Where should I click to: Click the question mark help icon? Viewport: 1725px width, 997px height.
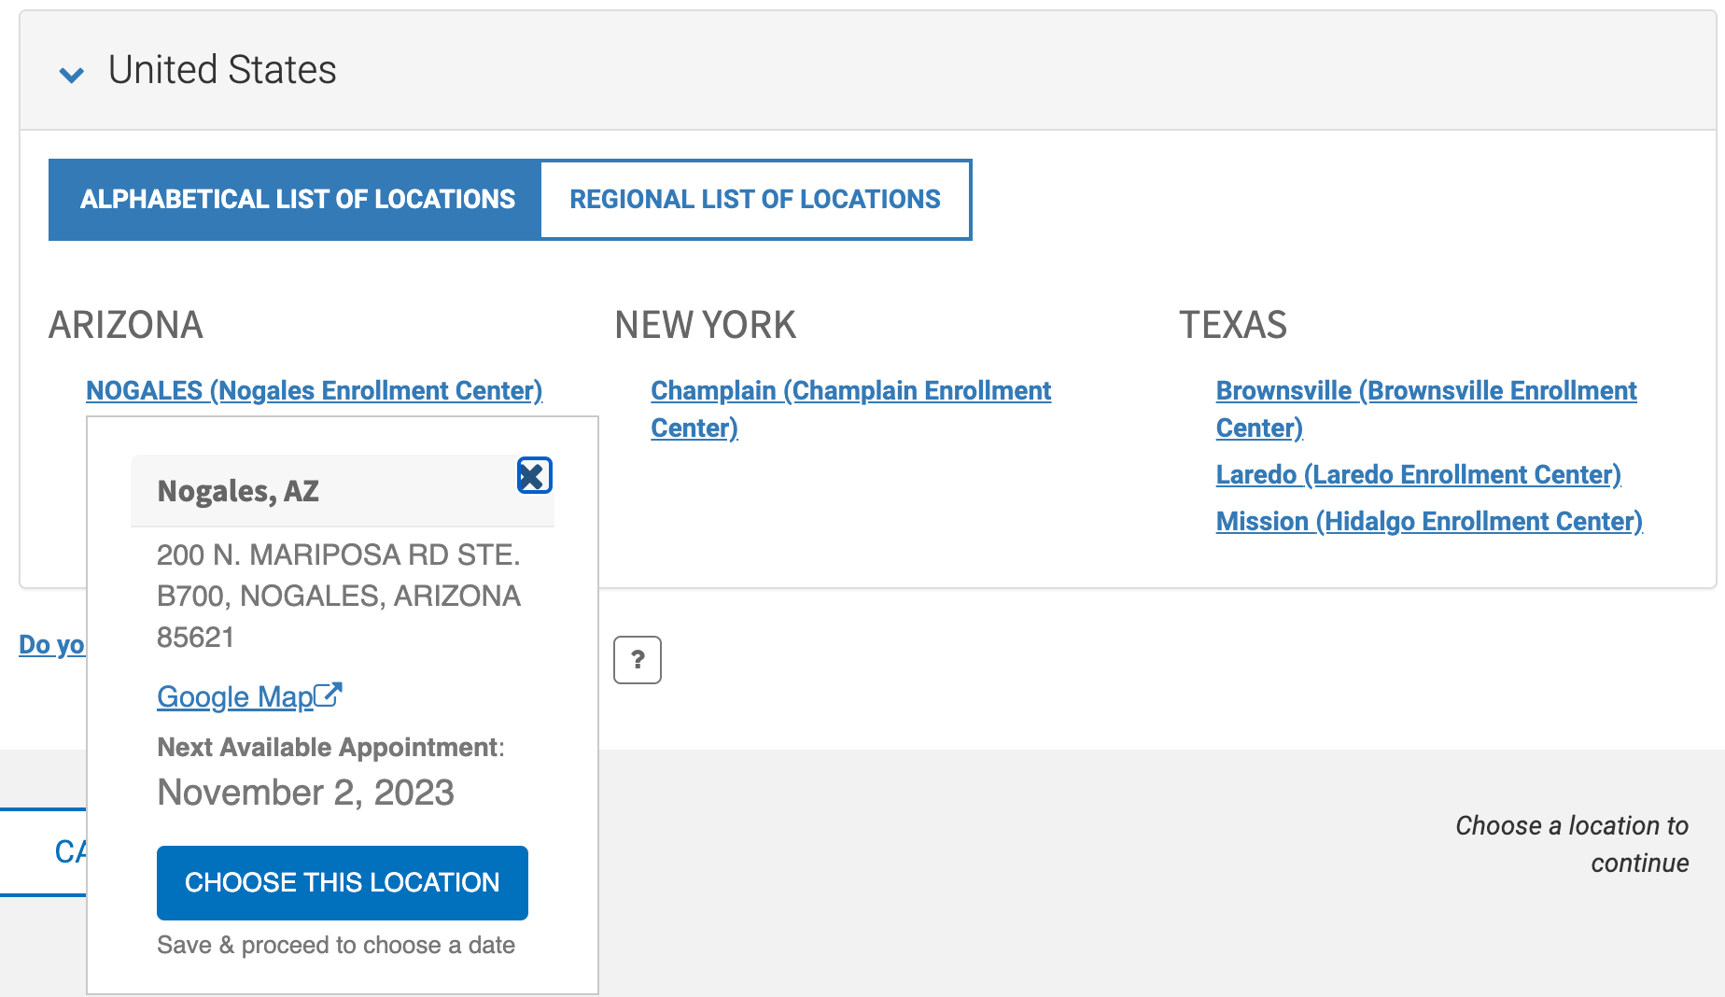(x=638, y=660)
